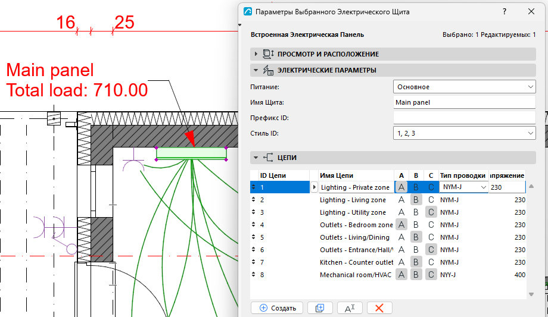This screenshot has height=317, width=548.
Task: Select circuit row Outlets - Living/Dining
Action: click(x=388, y=237)
